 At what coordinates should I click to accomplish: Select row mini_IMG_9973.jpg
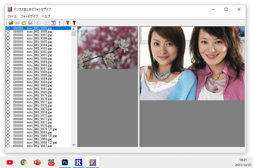pyautogui.click(x=39, y=116)
